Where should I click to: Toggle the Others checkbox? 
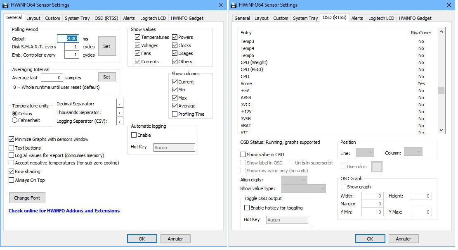175,62
